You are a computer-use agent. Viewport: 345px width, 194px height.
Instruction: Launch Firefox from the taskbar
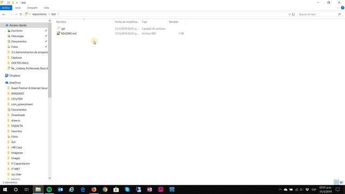[94, 189]
